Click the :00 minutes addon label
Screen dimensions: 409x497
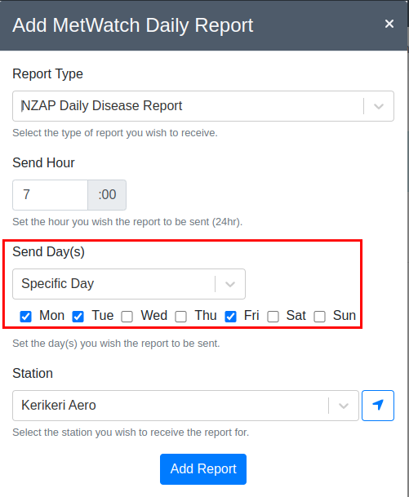[107, 195]
